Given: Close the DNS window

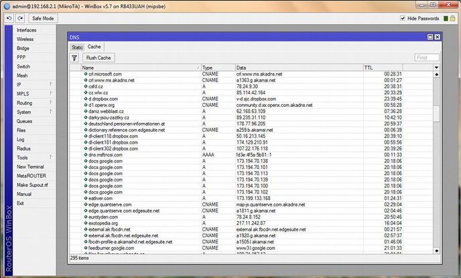Looking at the screenshot, I should point(437,37).
